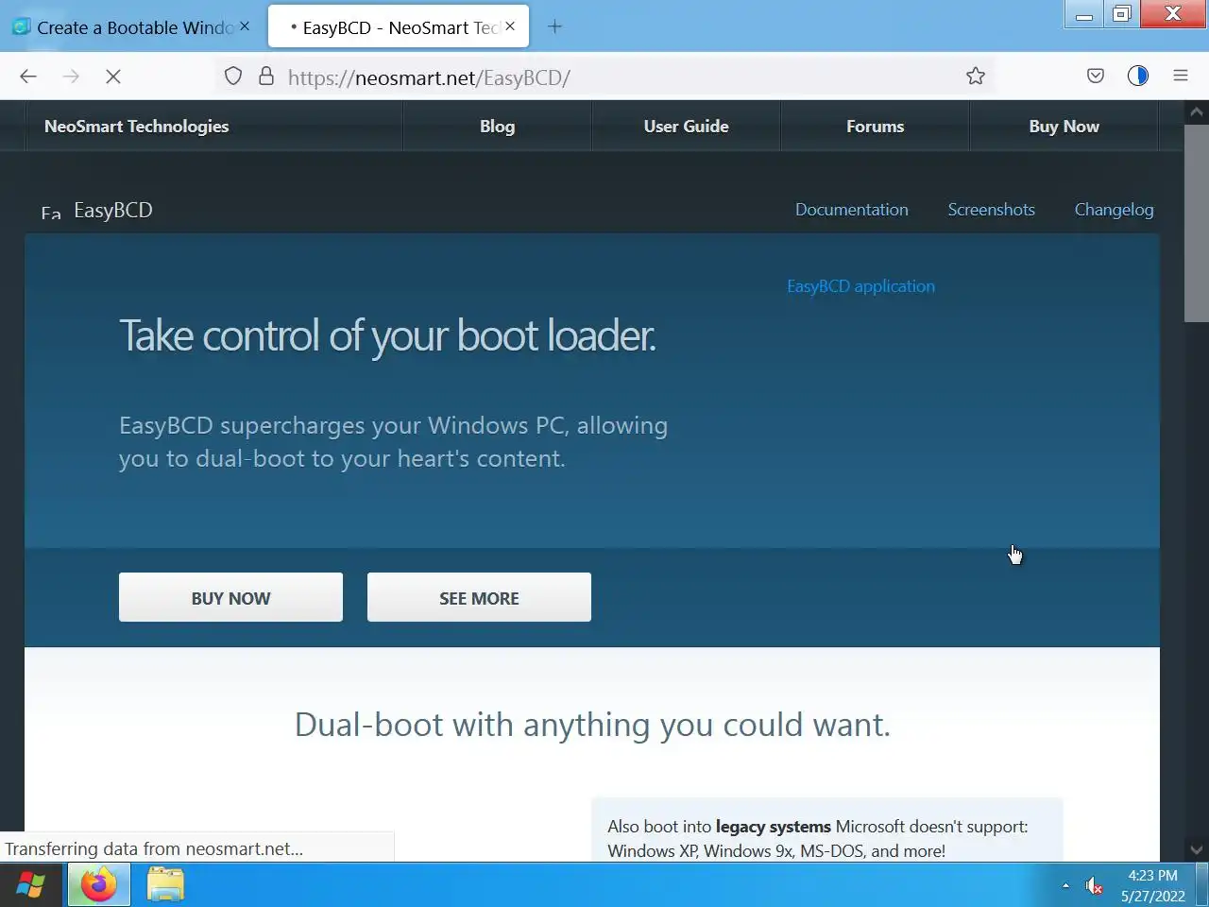Switch to the Create a Bootable Windows tab
Image resolution: width=1209 pixels, height=907 pixels.
tap(132, 27)
